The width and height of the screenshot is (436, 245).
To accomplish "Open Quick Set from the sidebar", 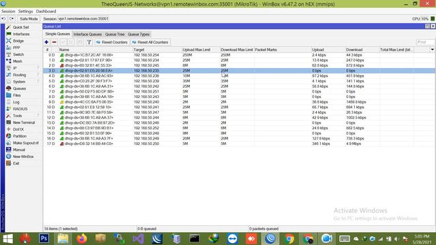I will tap(21, 27).
